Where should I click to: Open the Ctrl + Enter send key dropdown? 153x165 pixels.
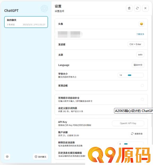pyautogui.click(x=136, y=44)
